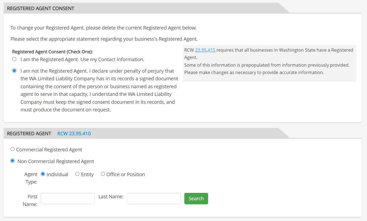Select "I am the Registered Agent" option
The height and width of the screenshot is (221, 367).
click(x=14, y=59)
